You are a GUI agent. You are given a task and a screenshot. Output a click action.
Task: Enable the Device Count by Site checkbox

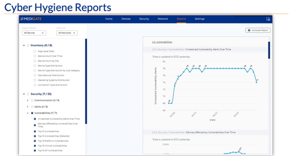coord(35,61)
